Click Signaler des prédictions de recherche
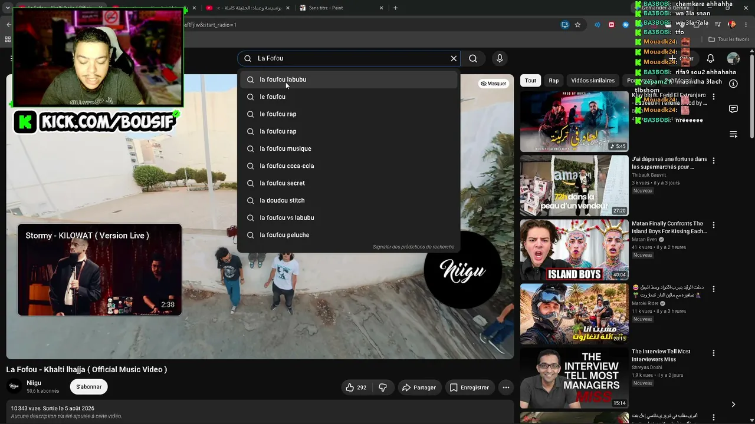Screen dimensions: 755x424 click(413, 247)
